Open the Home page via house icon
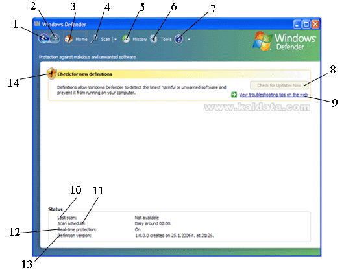344x274 pixels. tap(69, 39)
